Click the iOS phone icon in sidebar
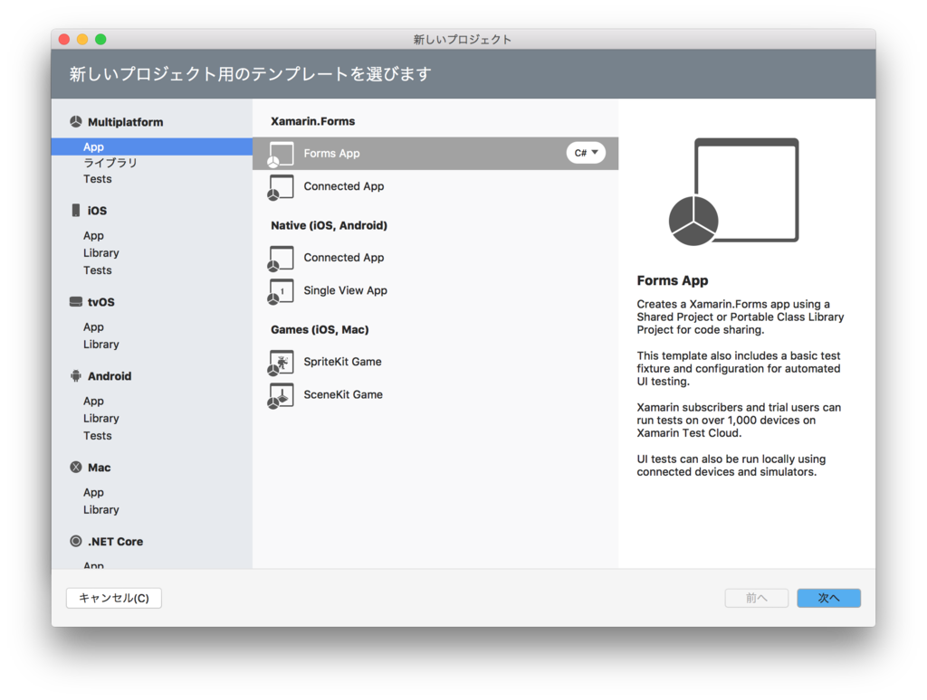This screenshot has height=700, width=927. 76,211
